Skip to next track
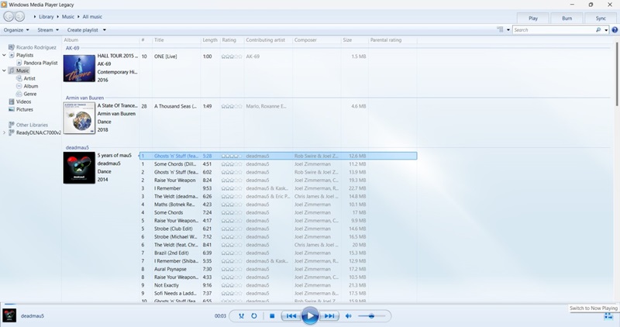This screenshot has height=327, width=620. [x=329, y=316]
